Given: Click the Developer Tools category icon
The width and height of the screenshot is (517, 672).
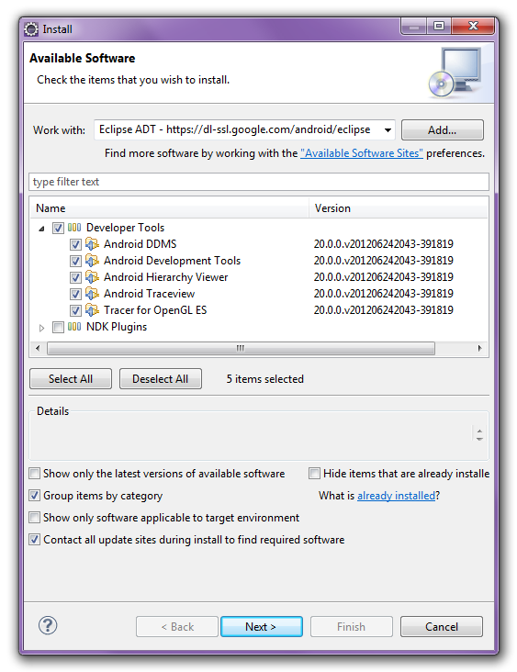Looking at the screenshot, I should coord(74,228).
